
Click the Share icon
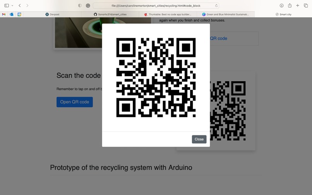(290, 5)
